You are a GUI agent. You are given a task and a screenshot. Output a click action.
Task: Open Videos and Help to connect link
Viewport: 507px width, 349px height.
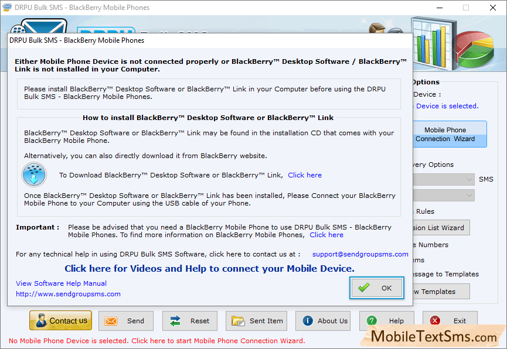point(209,269)
